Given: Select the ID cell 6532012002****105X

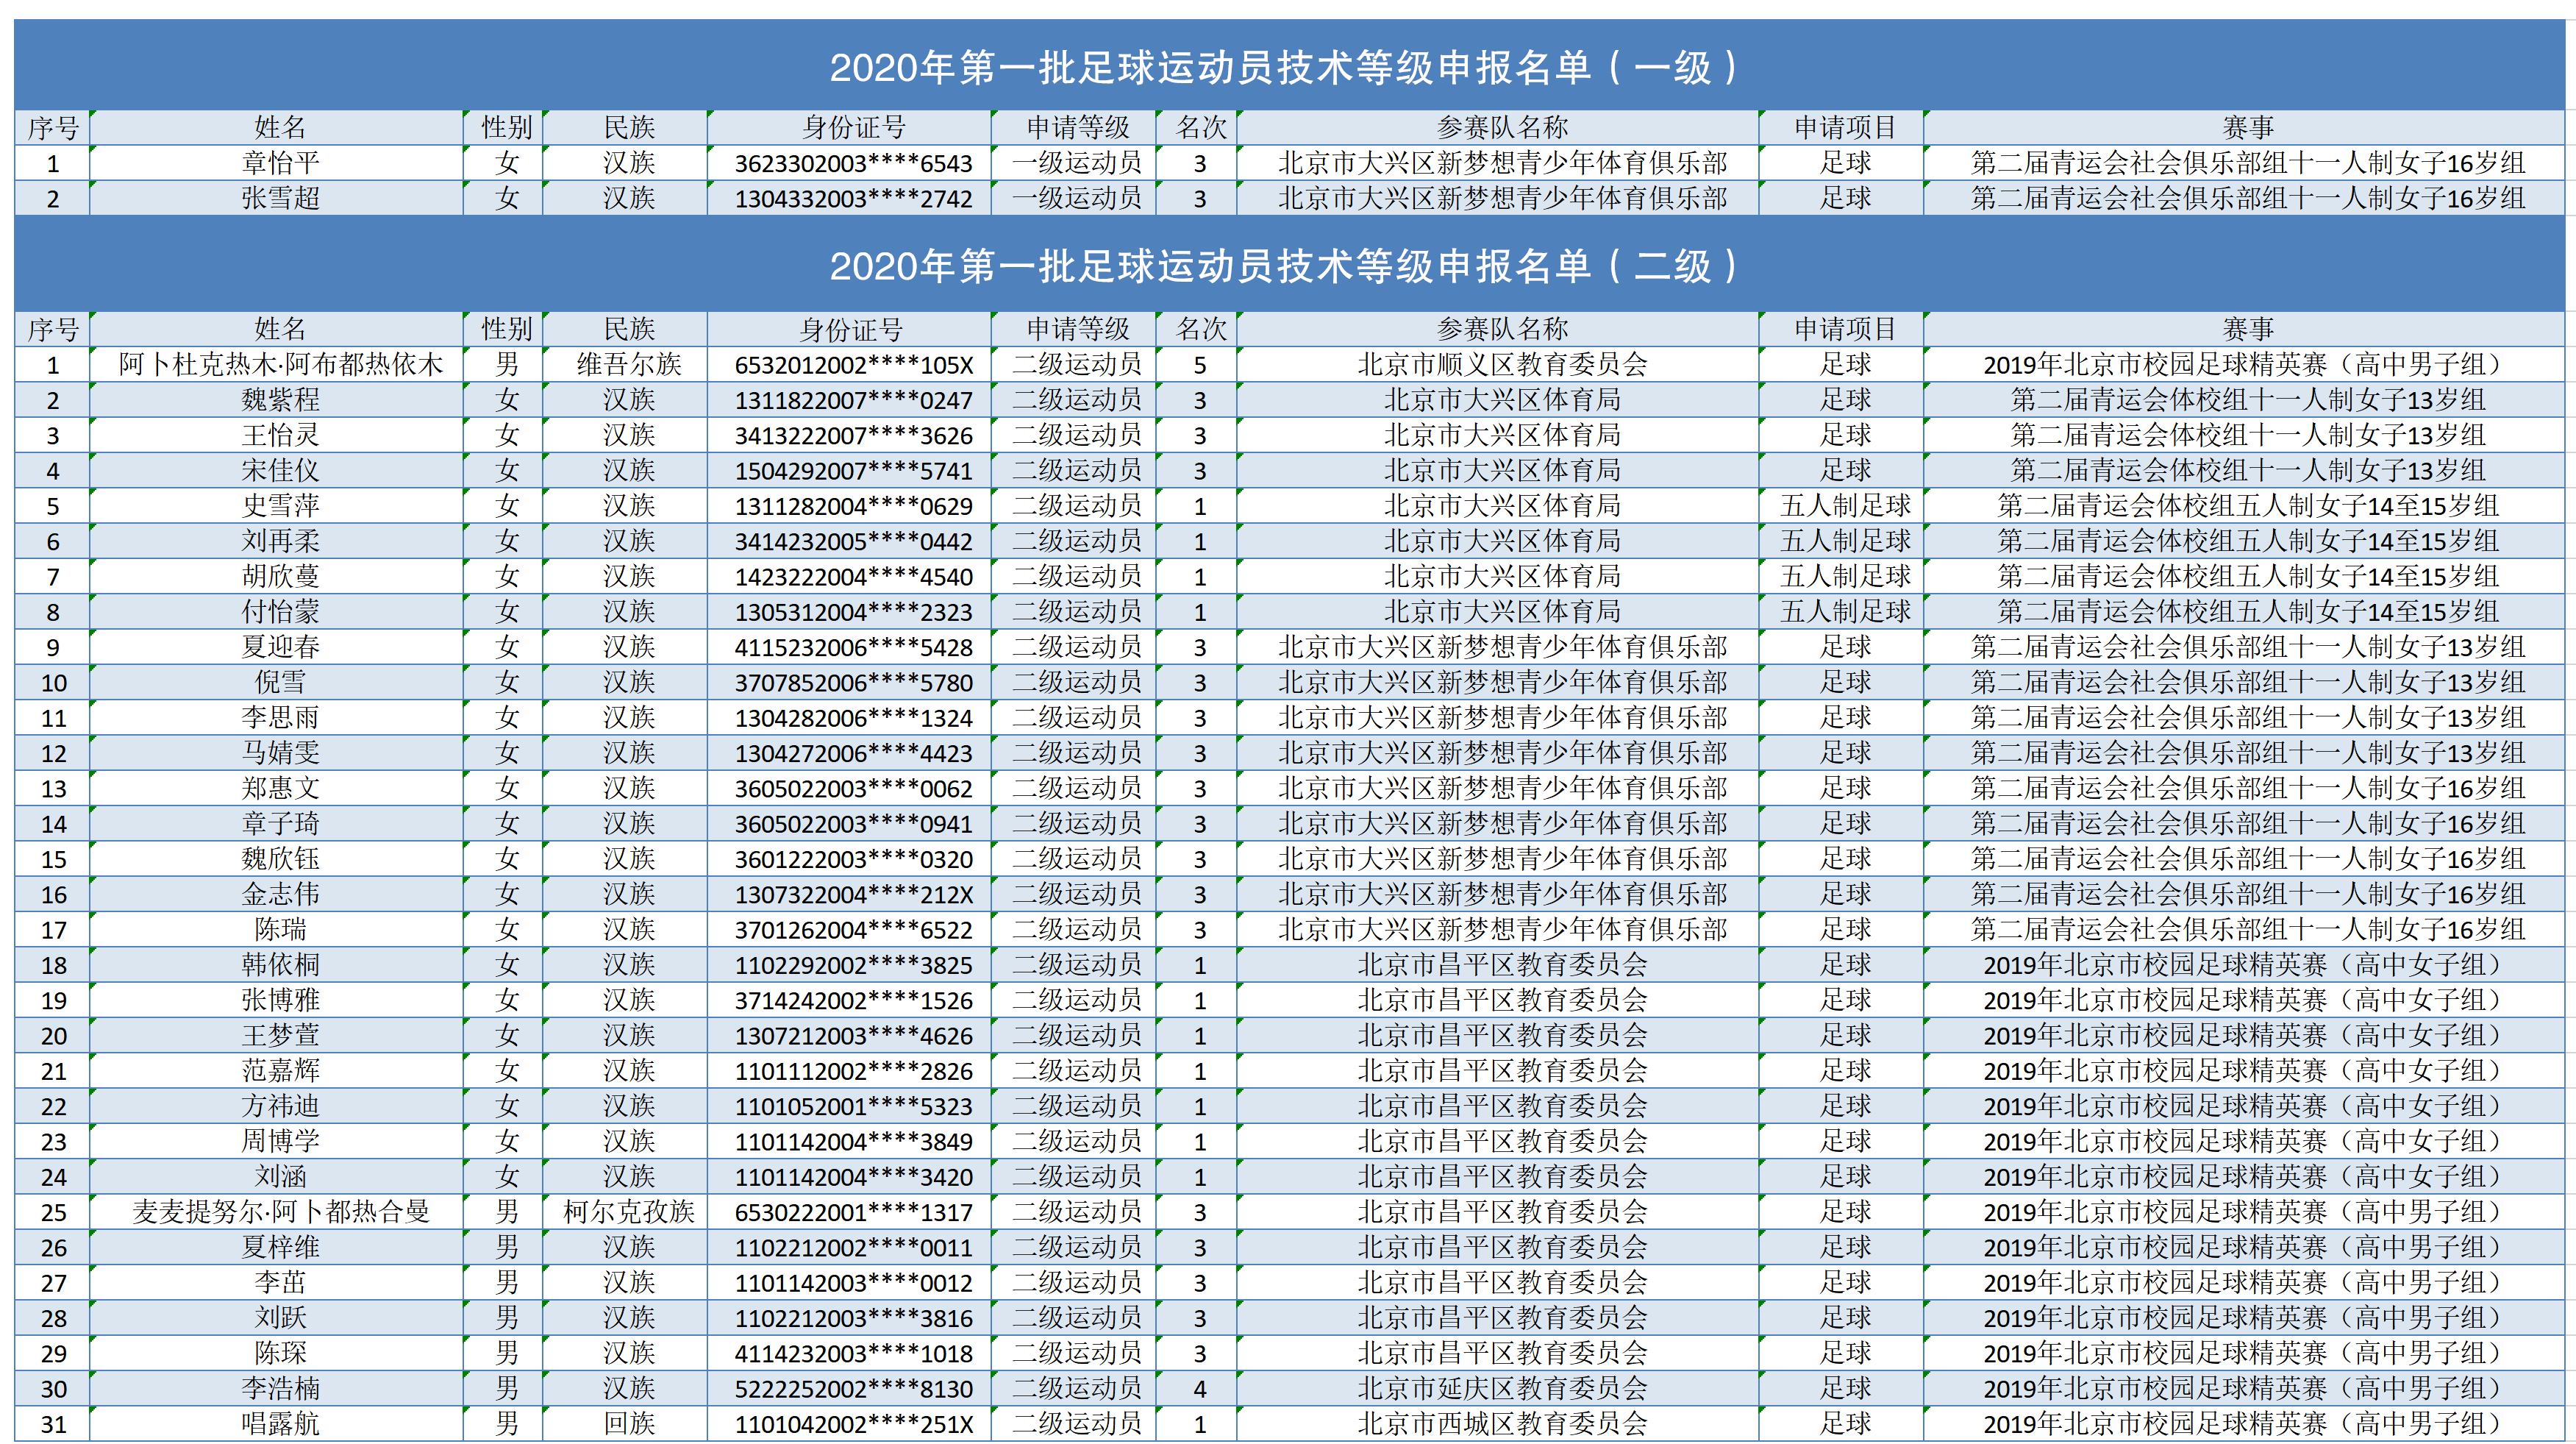Looking at the screenshot, I should (853, 365).
